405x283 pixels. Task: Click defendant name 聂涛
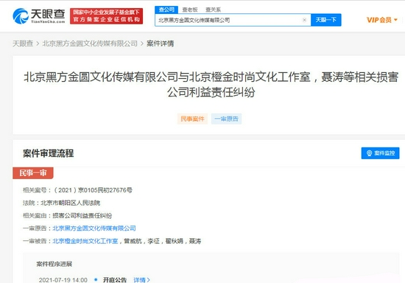[x=195, y=241]
